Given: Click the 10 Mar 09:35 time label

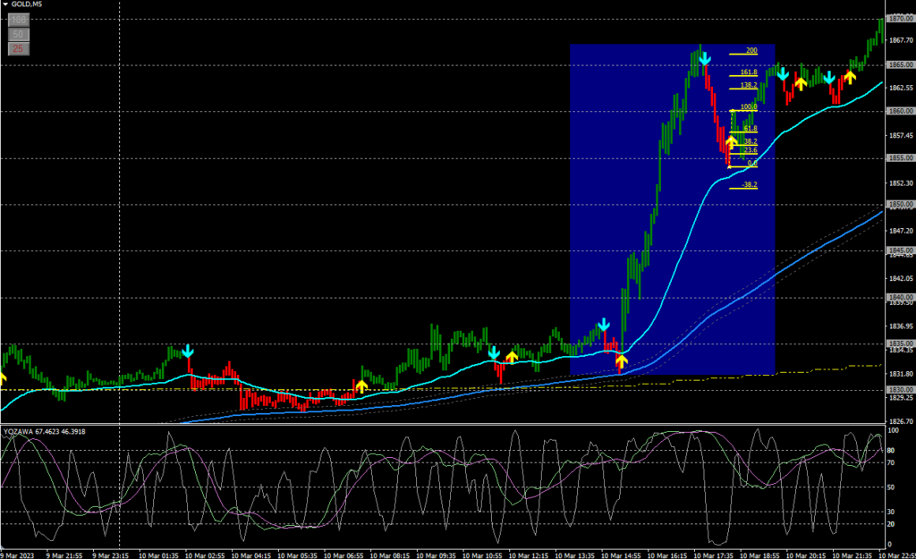Looking at the screenshot, I should (x=437, y=555).
